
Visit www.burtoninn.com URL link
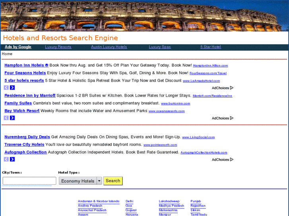tap(175, 103)
